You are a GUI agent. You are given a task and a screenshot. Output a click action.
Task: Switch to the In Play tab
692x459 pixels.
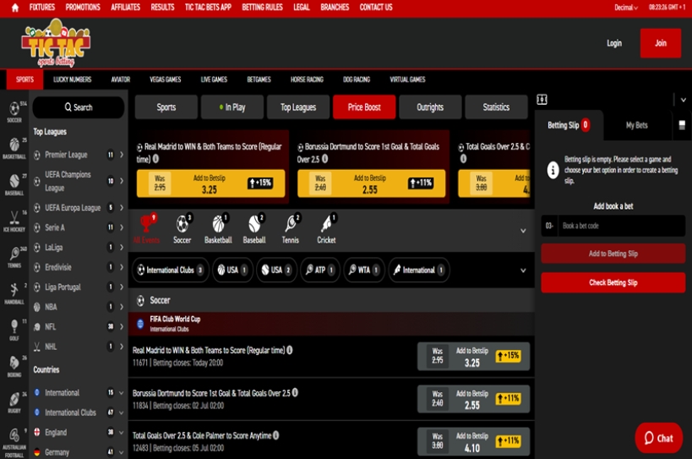pyautogui.click(x=232, y=107)
